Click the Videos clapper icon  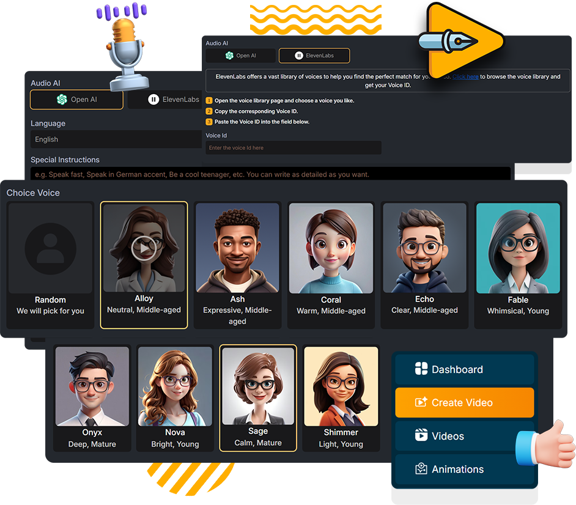click(x=421, y=436)
